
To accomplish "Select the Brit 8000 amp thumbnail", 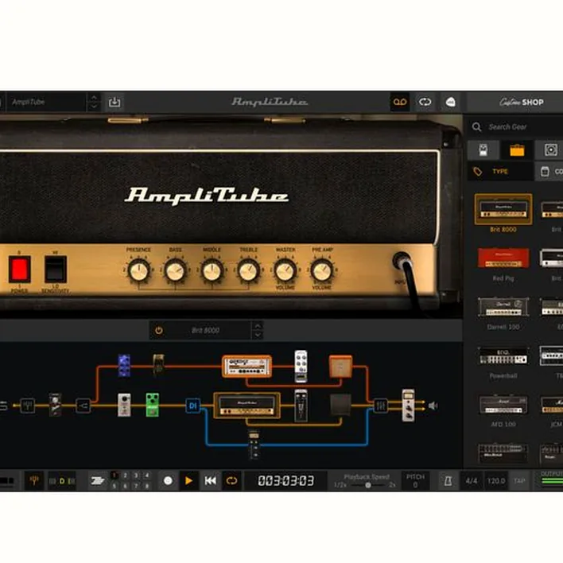I will [x=503, y=209].
